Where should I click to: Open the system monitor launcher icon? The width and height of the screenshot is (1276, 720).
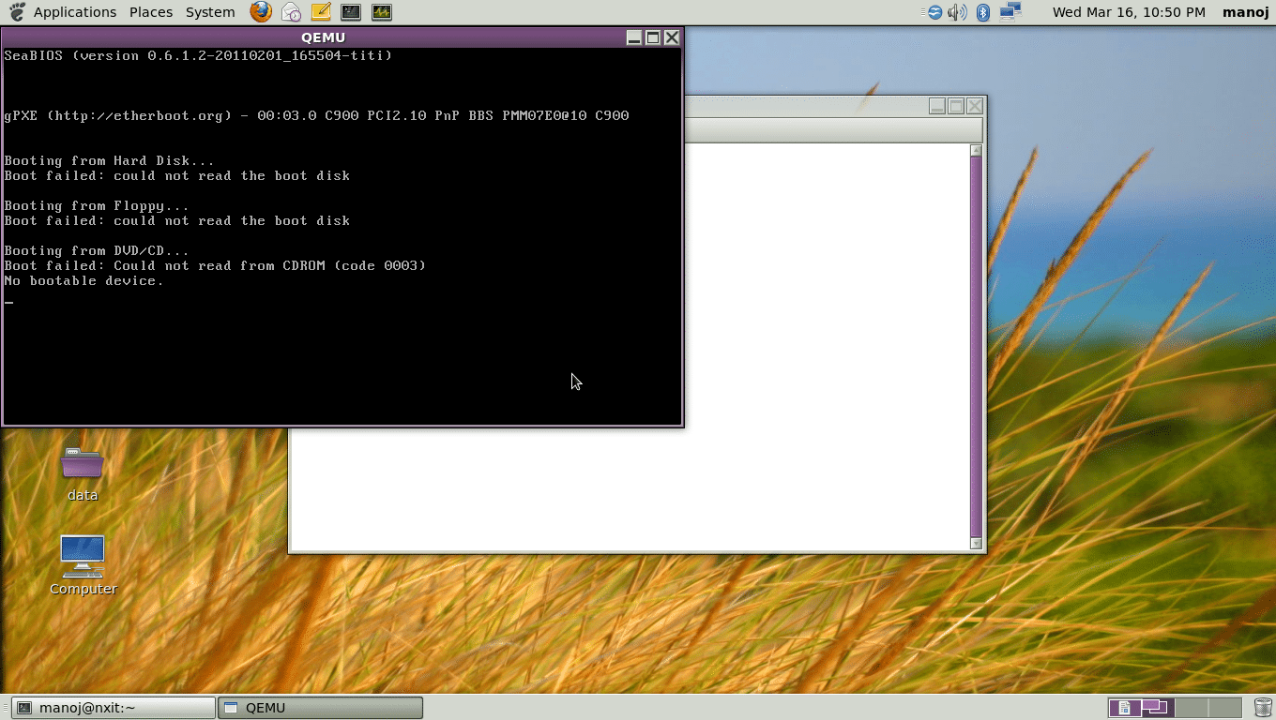(x=381, y=12)
